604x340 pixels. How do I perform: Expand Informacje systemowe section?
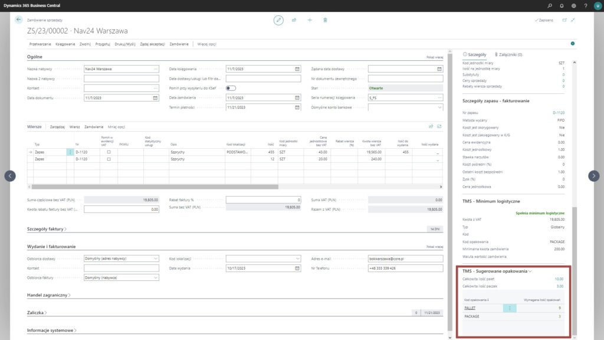[x=52, y=331]
